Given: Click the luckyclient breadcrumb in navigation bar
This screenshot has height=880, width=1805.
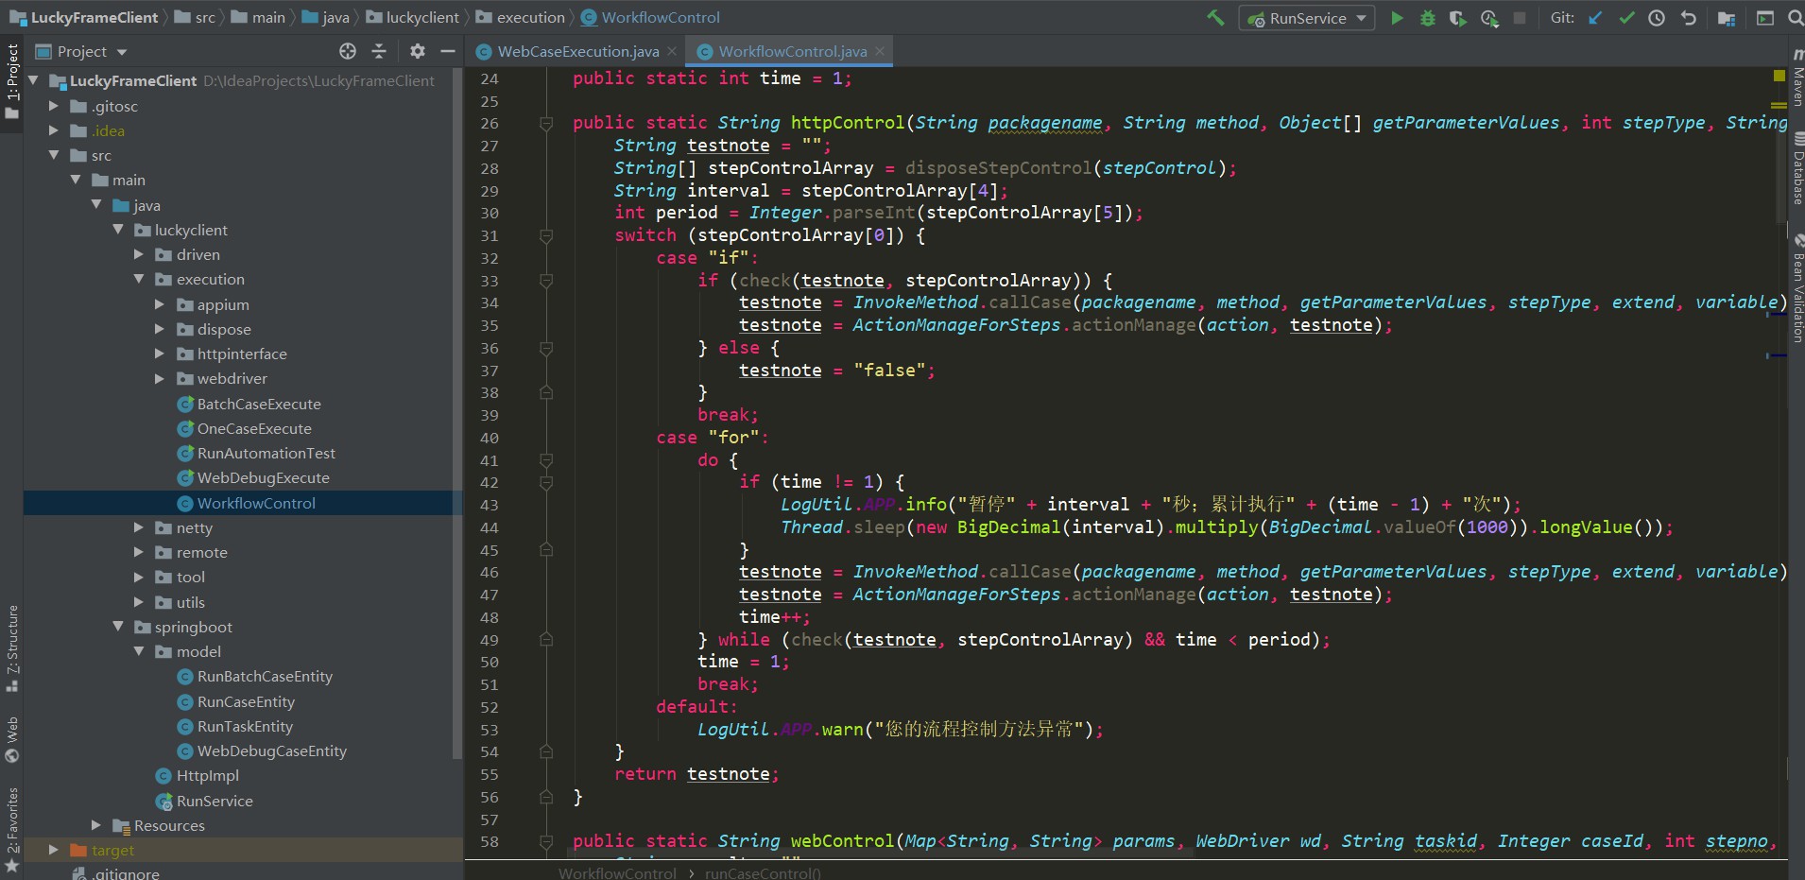Looking at the screenshot, I should pyautogui.click(x=412, y=17).
